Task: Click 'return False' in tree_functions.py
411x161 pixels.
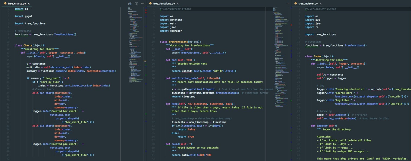Action: point(186,129)
